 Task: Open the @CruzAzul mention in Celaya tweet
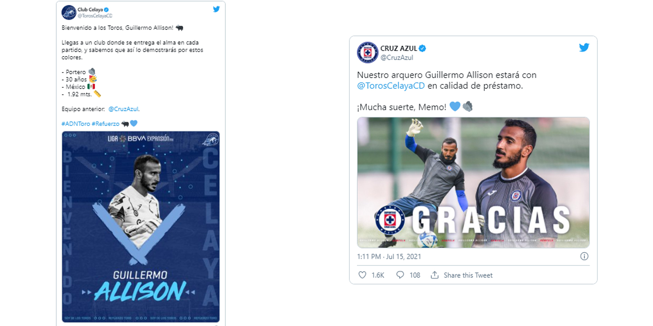pyautogui.click(x=123, y=109)
